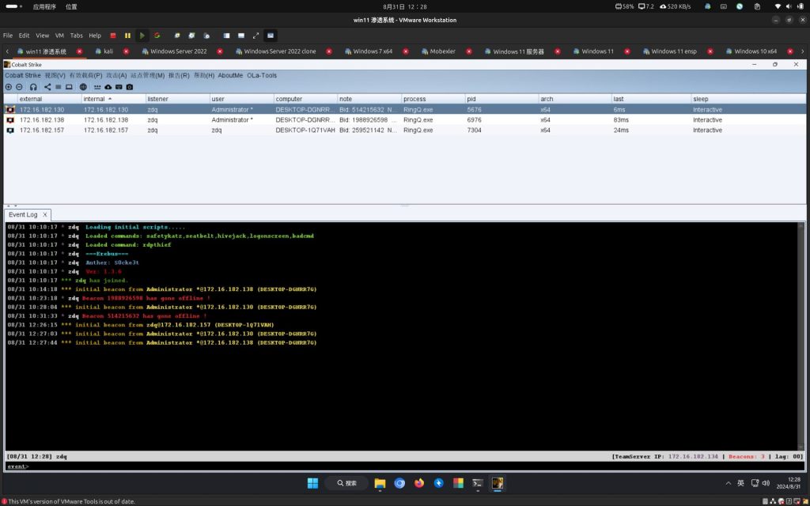Viewport: 810px width, 506px height.
Task: Open the VMware snapshot manager icon
Action: pos(206,36)
